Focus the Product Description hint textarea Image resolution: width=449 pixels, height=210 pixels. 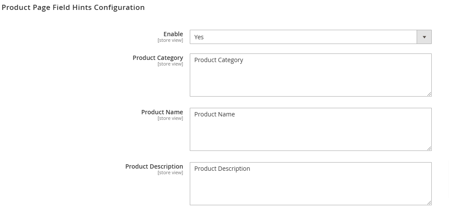point(311,184)
